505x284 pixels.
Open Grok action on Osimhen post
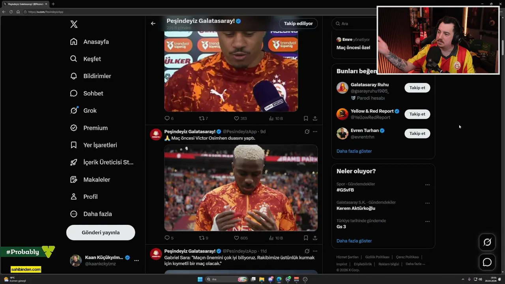[x=307, y=132]
